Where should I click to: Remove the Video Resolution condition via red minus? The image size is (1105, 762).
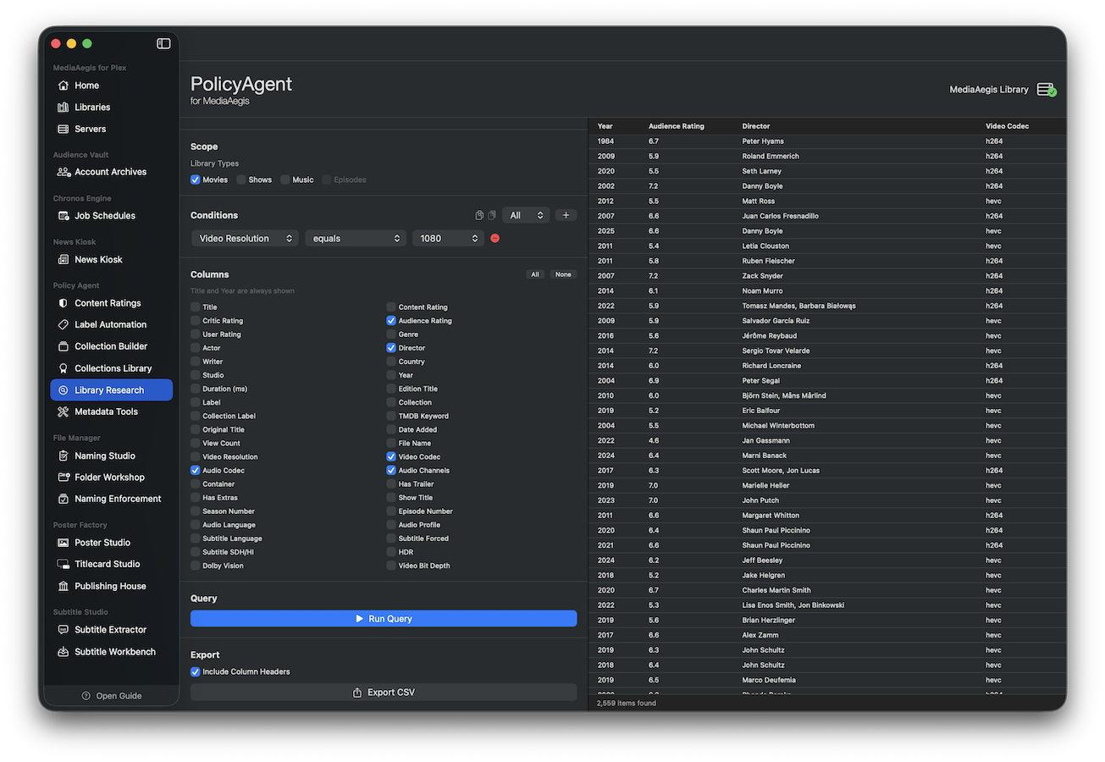(495, 239)
